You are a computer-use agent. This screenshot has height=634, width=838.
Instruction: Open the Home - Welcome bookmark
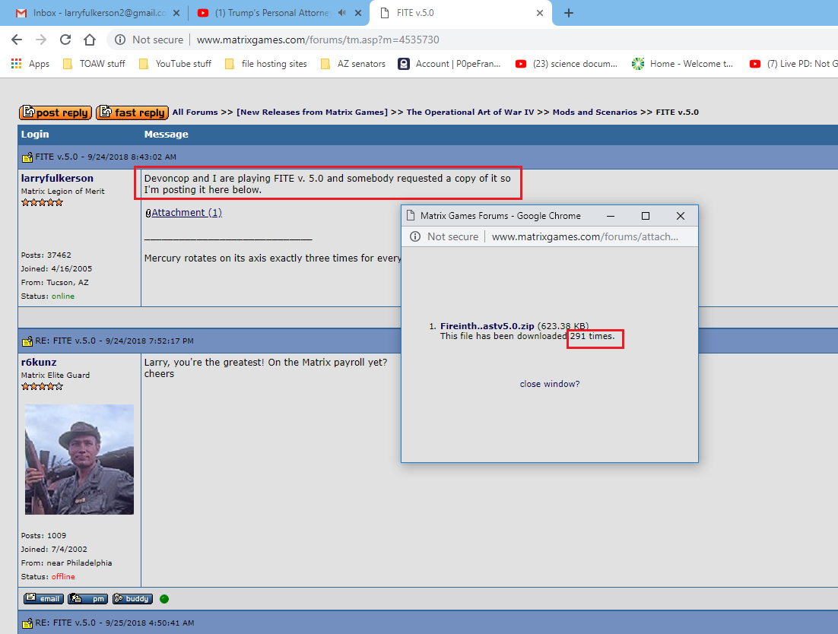coord(682,64)
